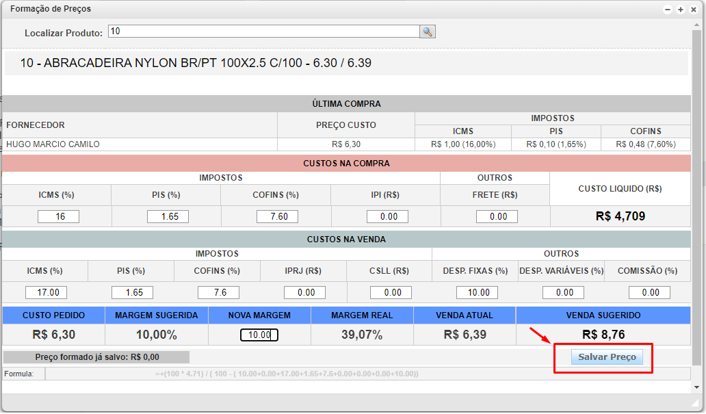706x414 pixels.
Task: Click the Salvar Preço button
Action: point(607,357)
